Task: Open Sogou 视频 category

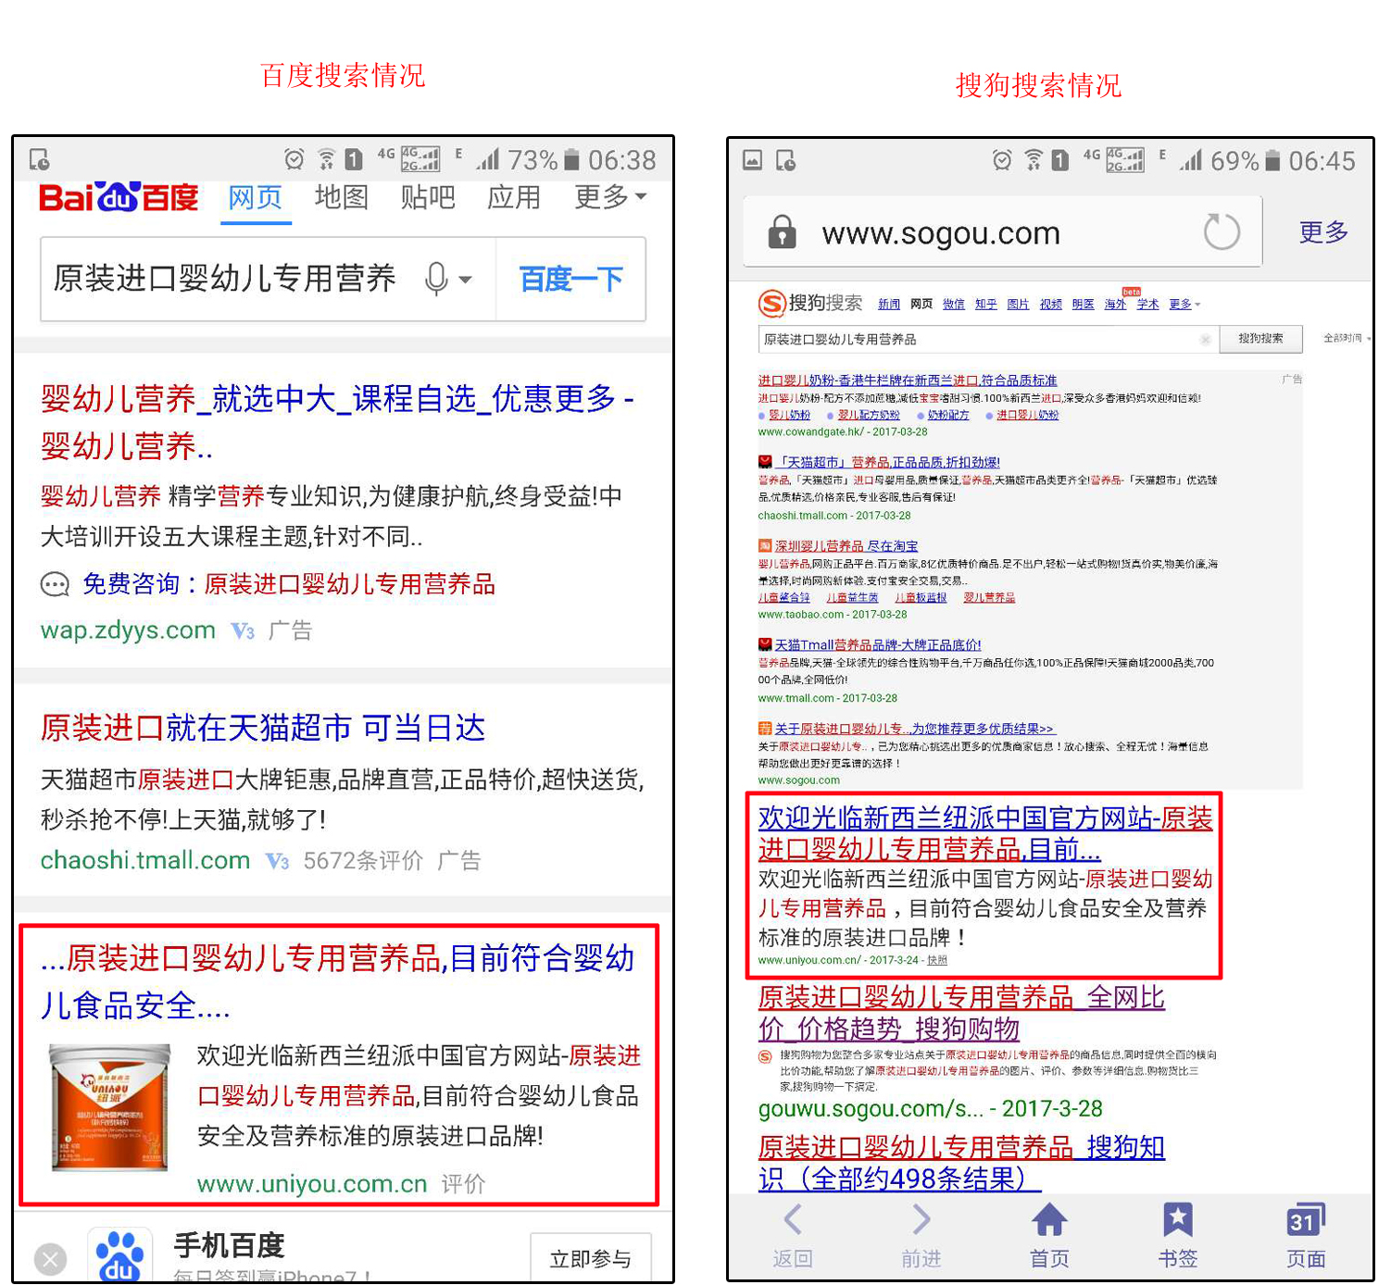Action: [x=1051, y=305]
